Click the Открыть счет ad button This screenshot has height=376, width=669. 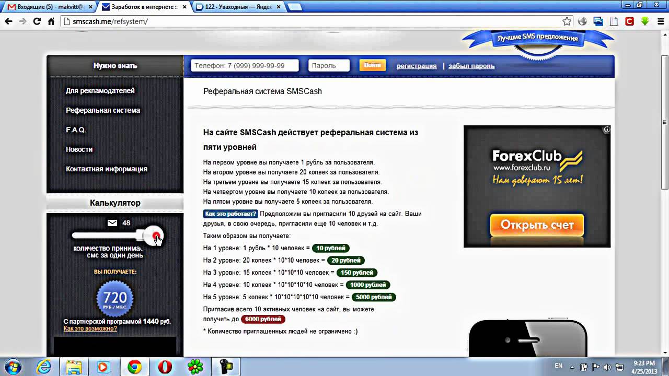537,225
